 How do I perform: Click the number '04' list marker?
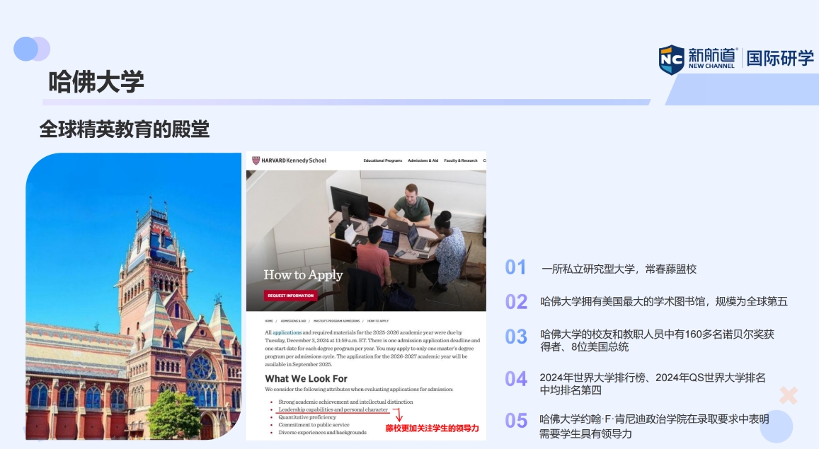[x=516, y=379]
